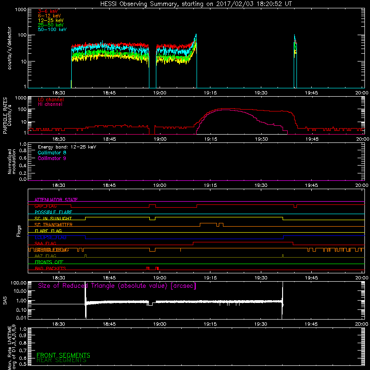The width and height of the screenshot is (370, 370).
Task: Click the raised SAA_FLAG segment
Action: click(243, 242)
